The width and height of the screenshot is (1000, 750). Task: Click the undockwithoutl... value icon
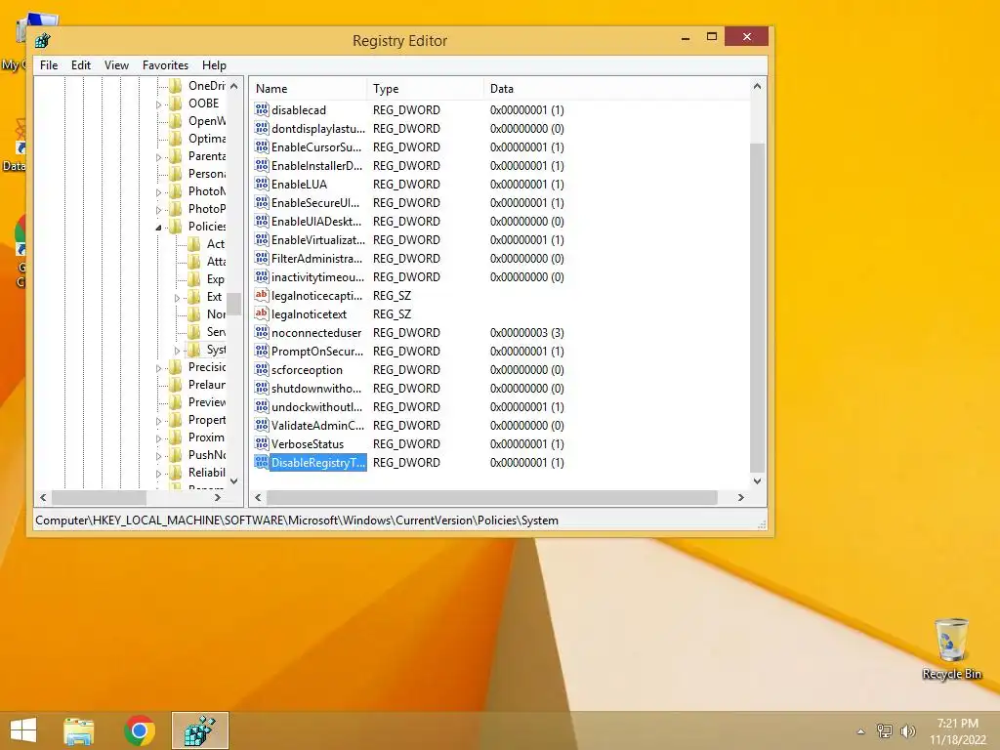262,405
